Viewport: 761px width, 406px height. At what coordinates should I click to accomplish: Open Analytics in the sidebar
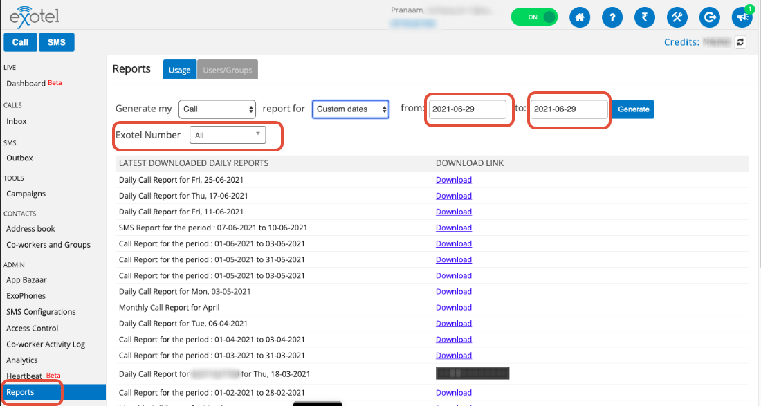[22, 360]
